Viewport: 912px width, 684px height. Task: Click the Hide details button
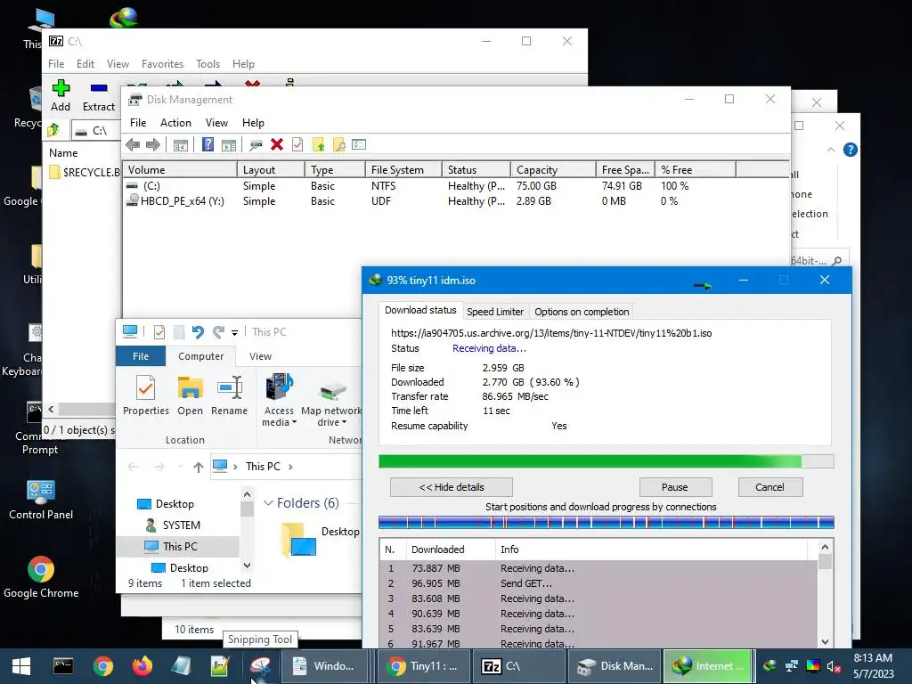pos(452,487)
